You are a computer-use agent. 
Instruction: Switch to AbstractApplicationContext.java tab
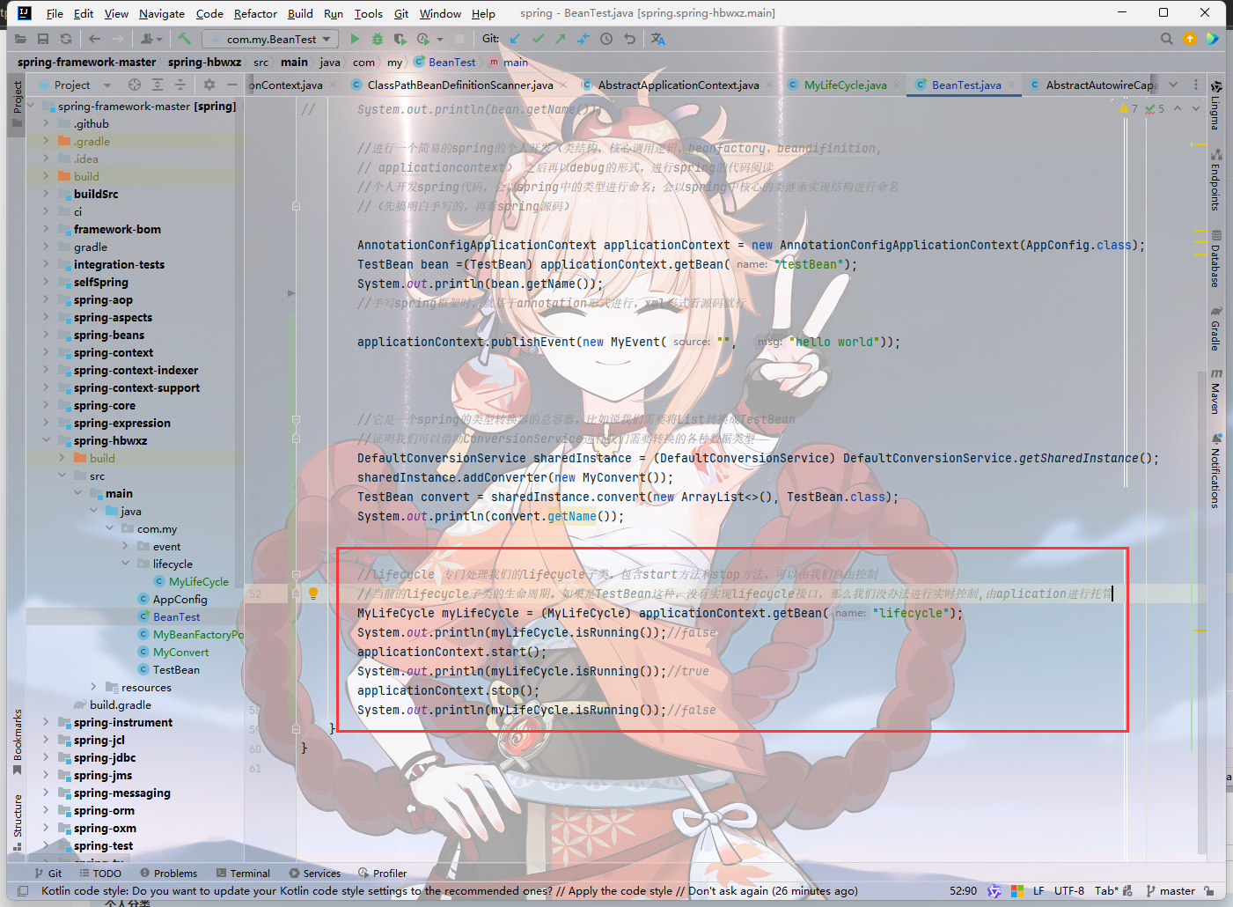pos(678,85)
